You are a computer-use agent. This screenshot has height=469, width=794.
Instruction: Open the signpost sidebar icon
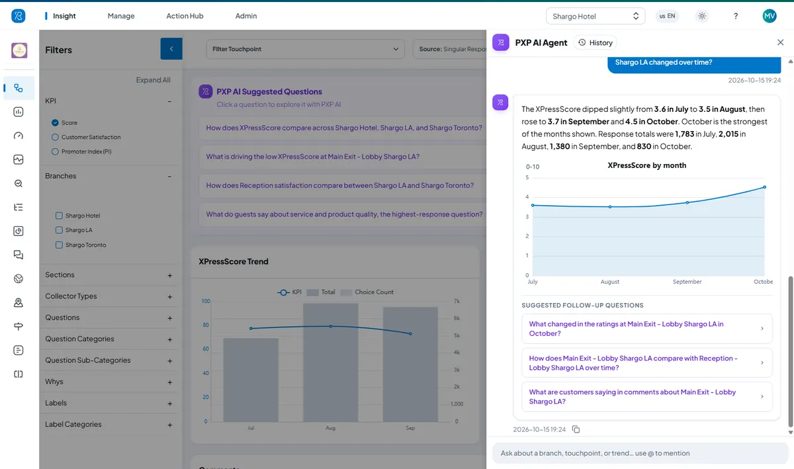(19, 326)
